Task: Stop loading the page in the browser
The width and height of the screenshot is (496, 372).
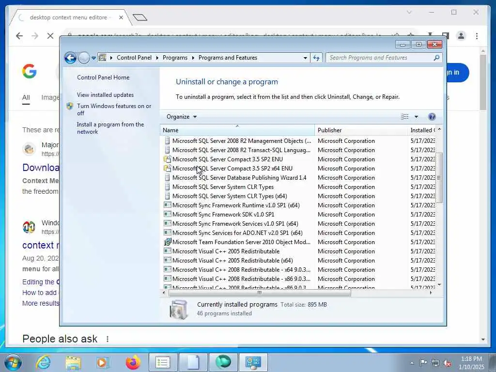Action: (50, 36)
